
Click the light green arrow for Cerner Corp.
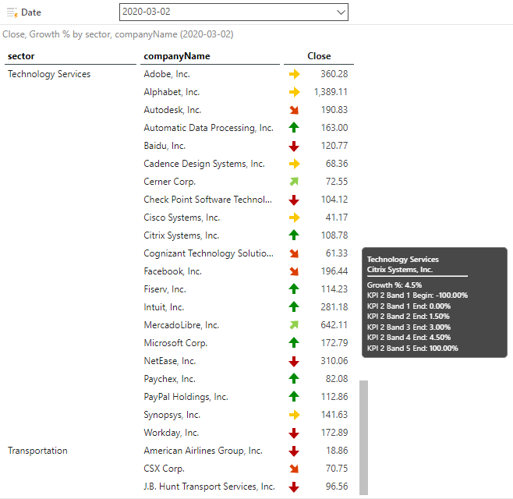click(294, 181)
